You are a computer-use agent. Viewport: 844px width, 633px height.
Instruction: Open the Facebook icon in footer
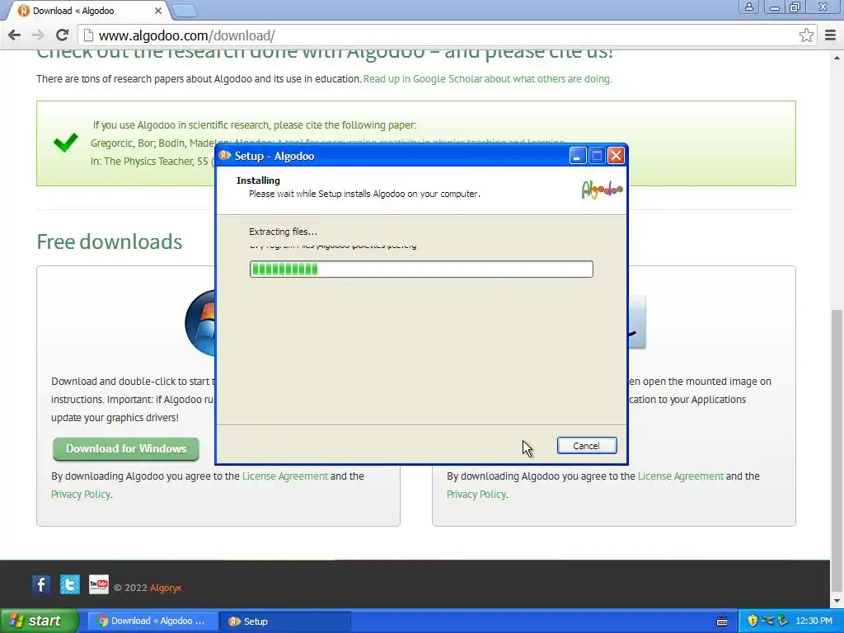point(41,584)
